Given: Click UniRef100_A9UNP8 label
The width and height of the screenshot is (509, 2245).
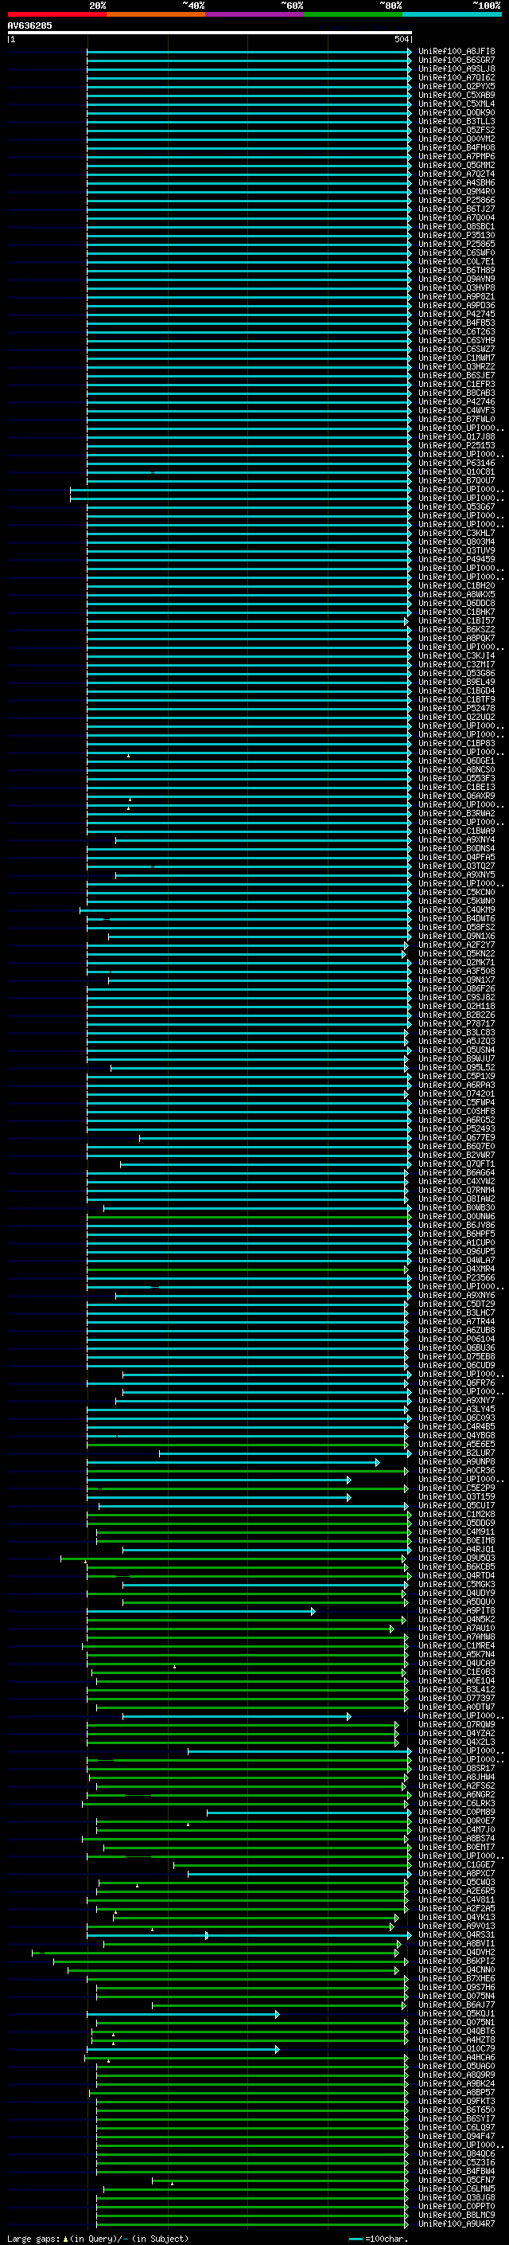Looking at the screenshot, I should pos(457,1461).
